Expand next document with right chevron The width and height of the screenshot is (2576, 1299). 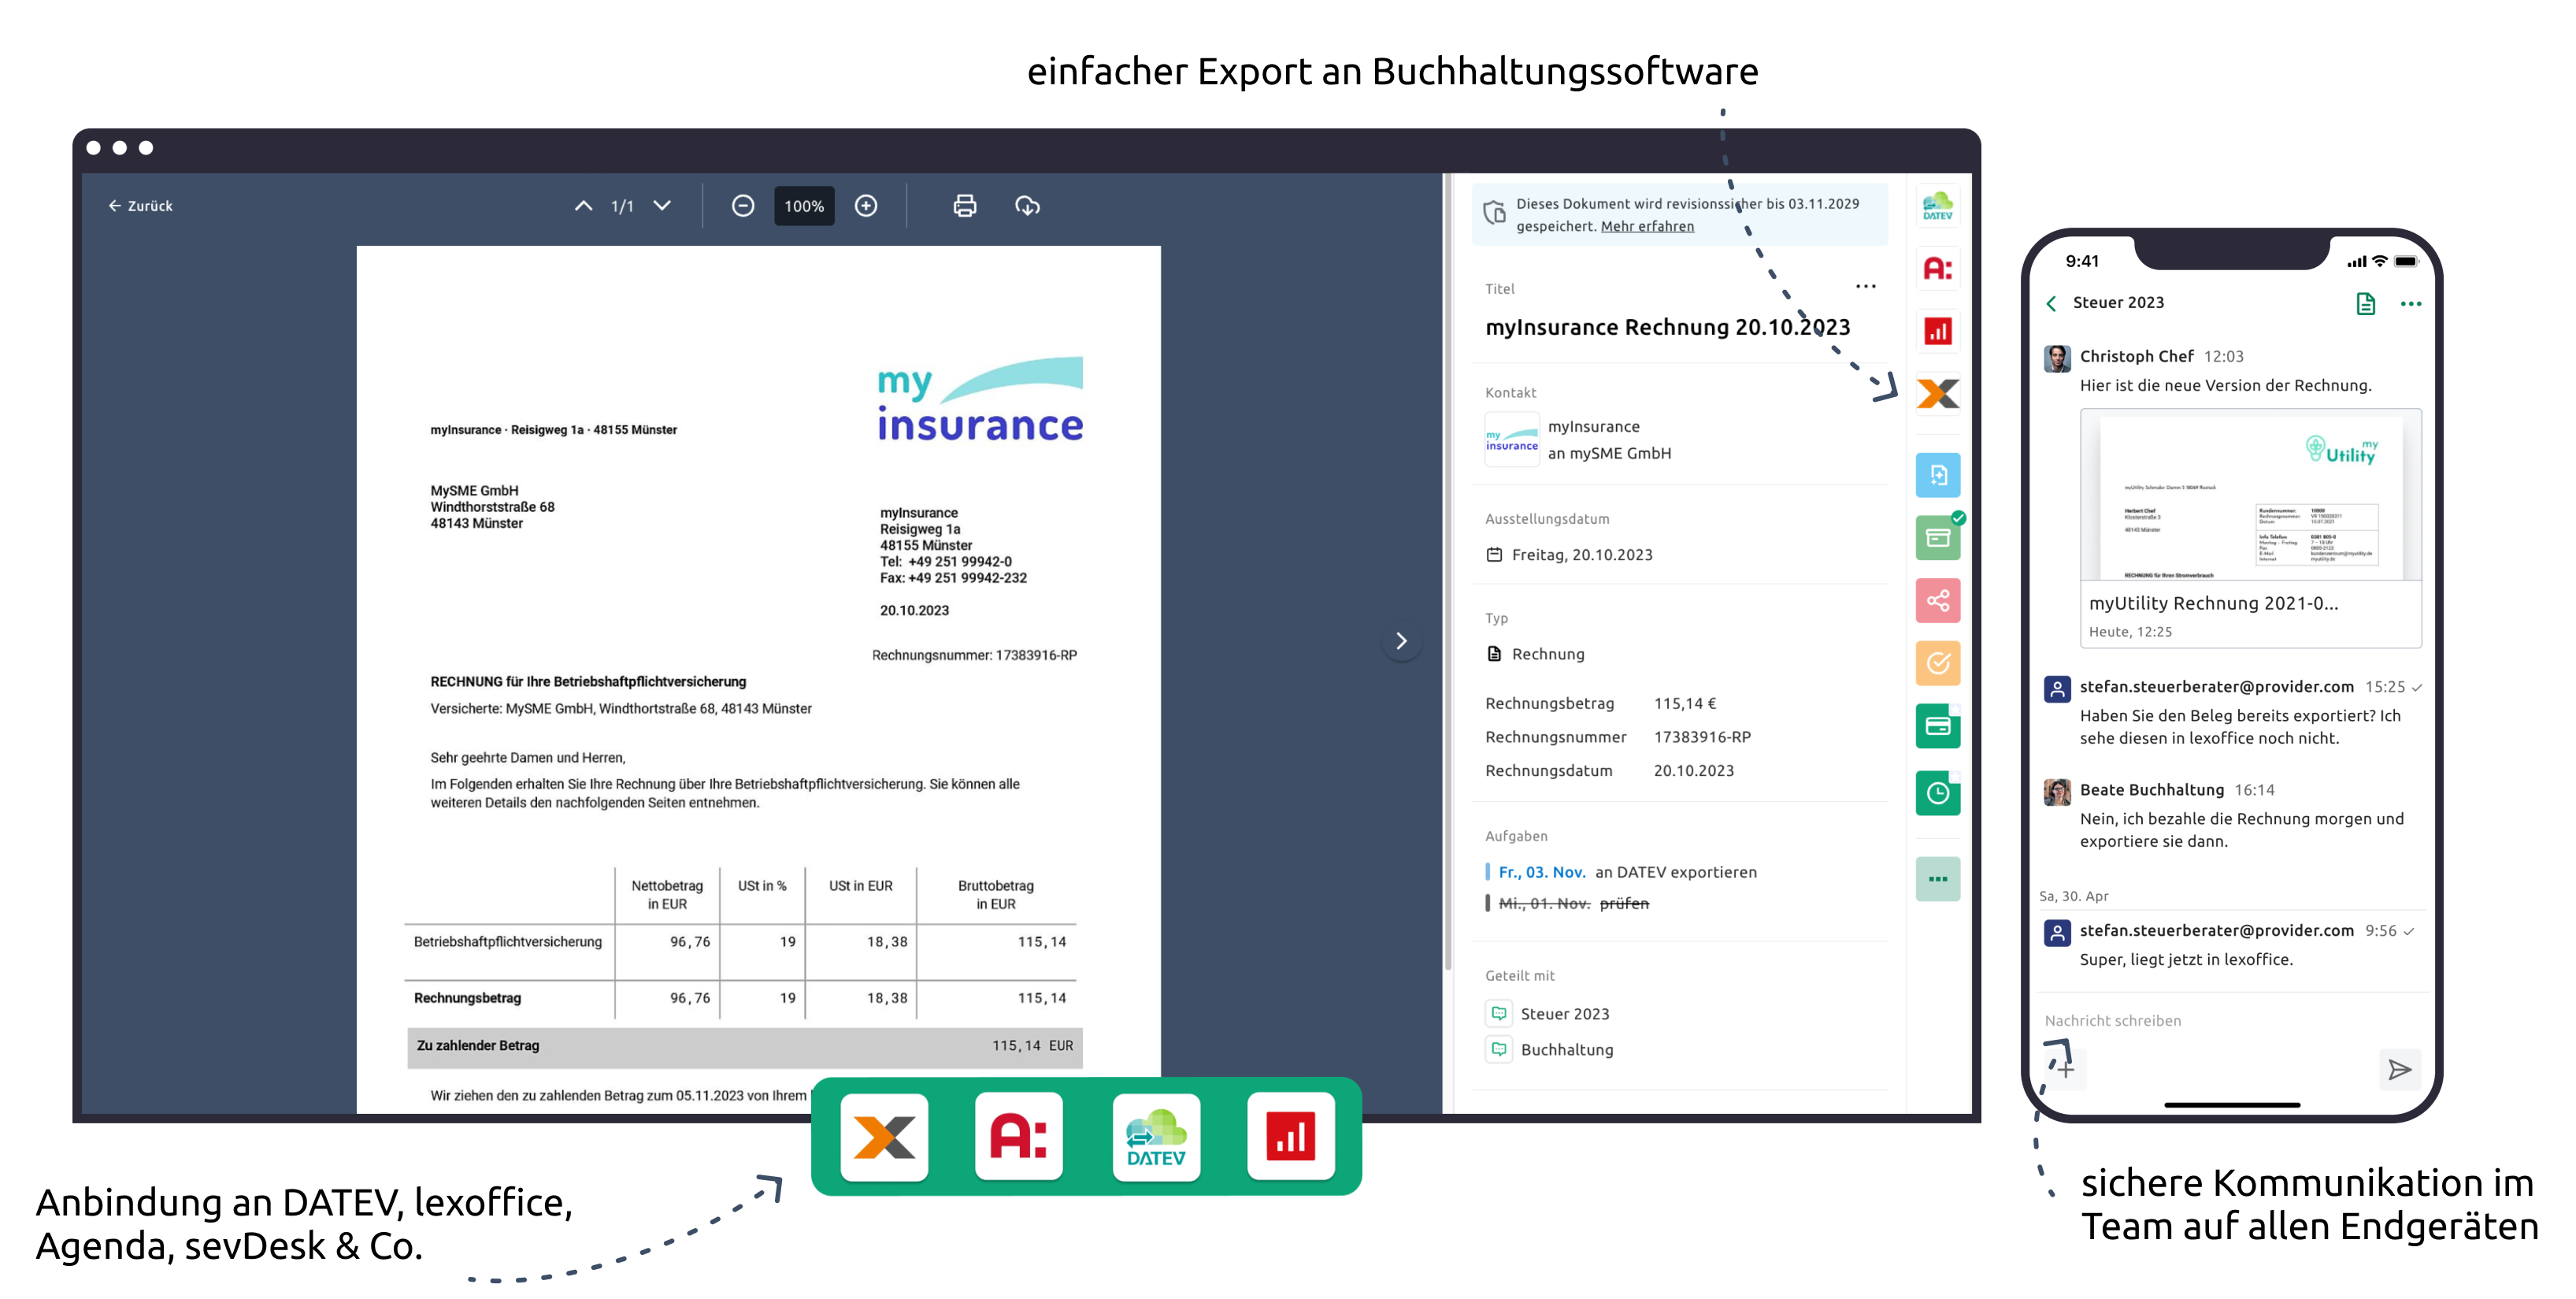(1401, 641)
